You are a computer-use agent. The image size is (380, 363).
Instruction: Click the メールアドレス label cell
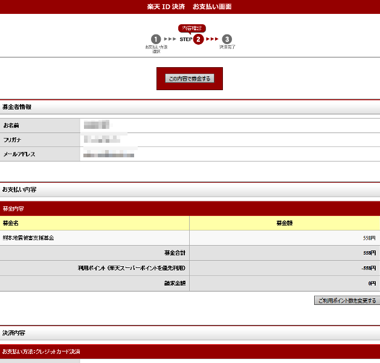pos(40,154)
